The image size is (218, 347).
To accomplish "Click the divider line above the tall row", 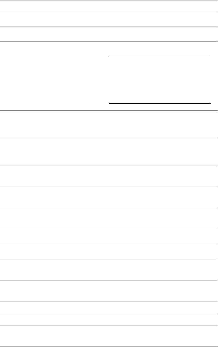I will 109,42.
